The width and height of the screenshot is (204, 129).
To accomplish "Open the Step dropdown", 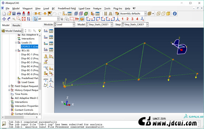I will (135, 25).
